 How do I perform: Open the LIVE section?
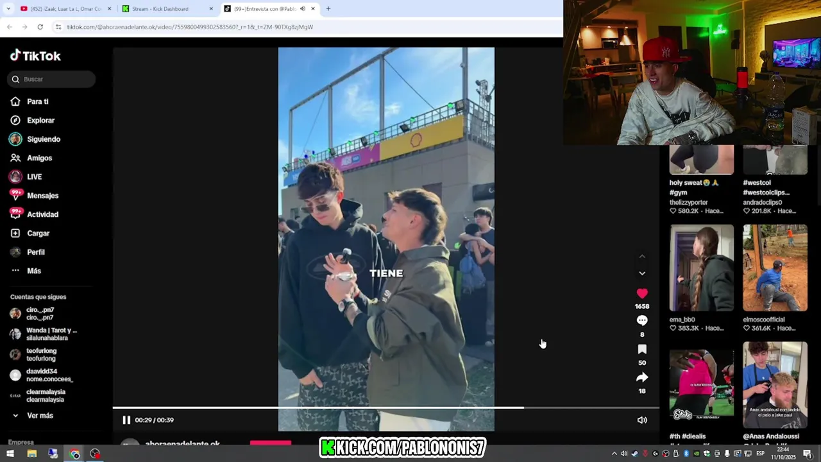(26, 176)
